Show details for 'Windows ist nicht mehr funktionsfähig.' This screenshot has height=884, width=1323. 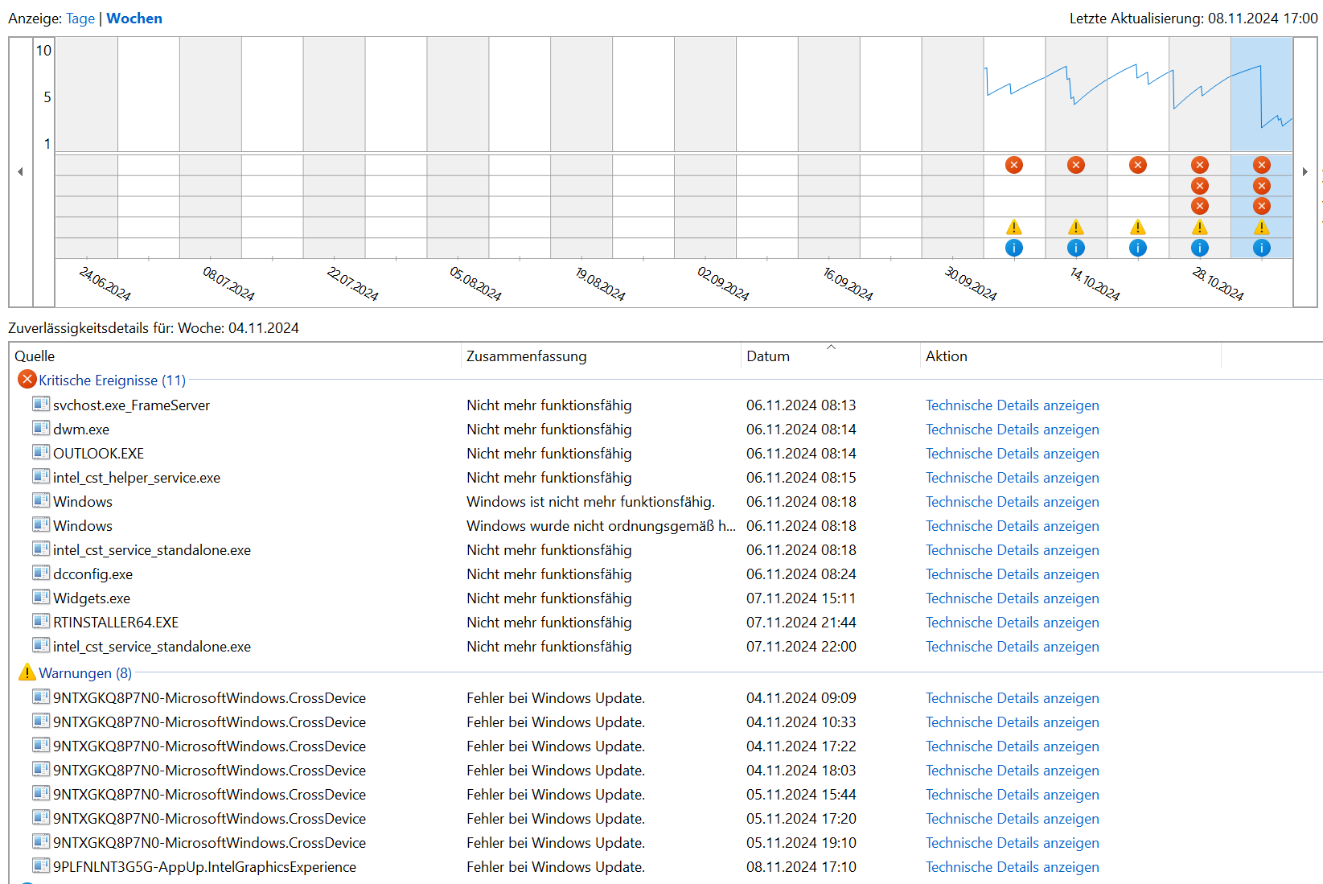tap(1013, 502)
